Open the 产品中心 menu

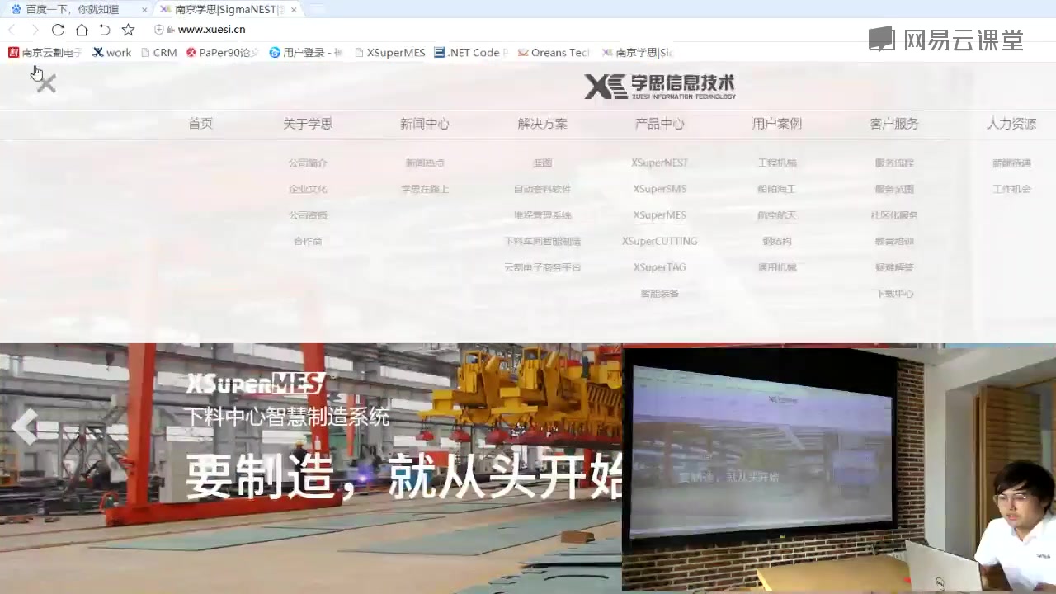click(x=659, y=124)
